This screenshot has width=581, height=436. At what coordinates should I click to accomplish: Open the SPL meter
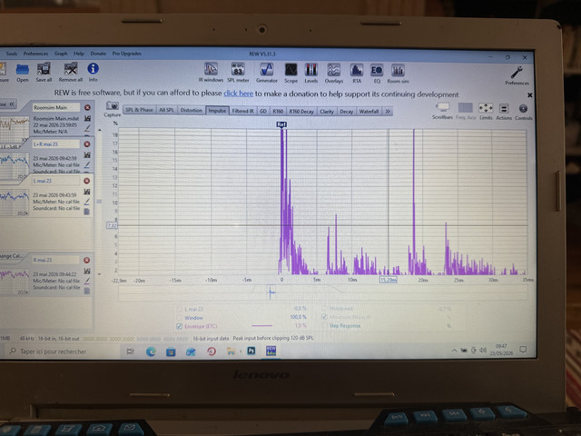238,73
